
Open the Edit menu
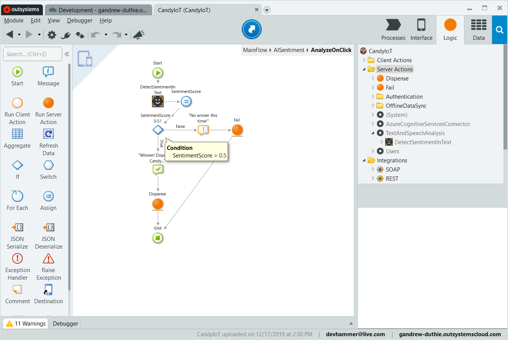click(x=36, y=20)
